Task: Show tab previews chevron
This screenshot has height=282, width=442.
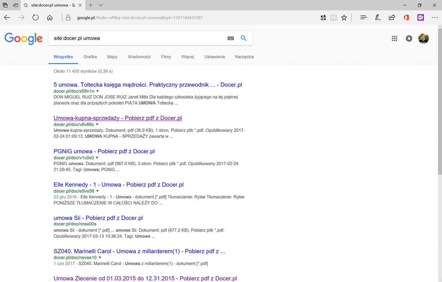Action: (x=101, y=5)
